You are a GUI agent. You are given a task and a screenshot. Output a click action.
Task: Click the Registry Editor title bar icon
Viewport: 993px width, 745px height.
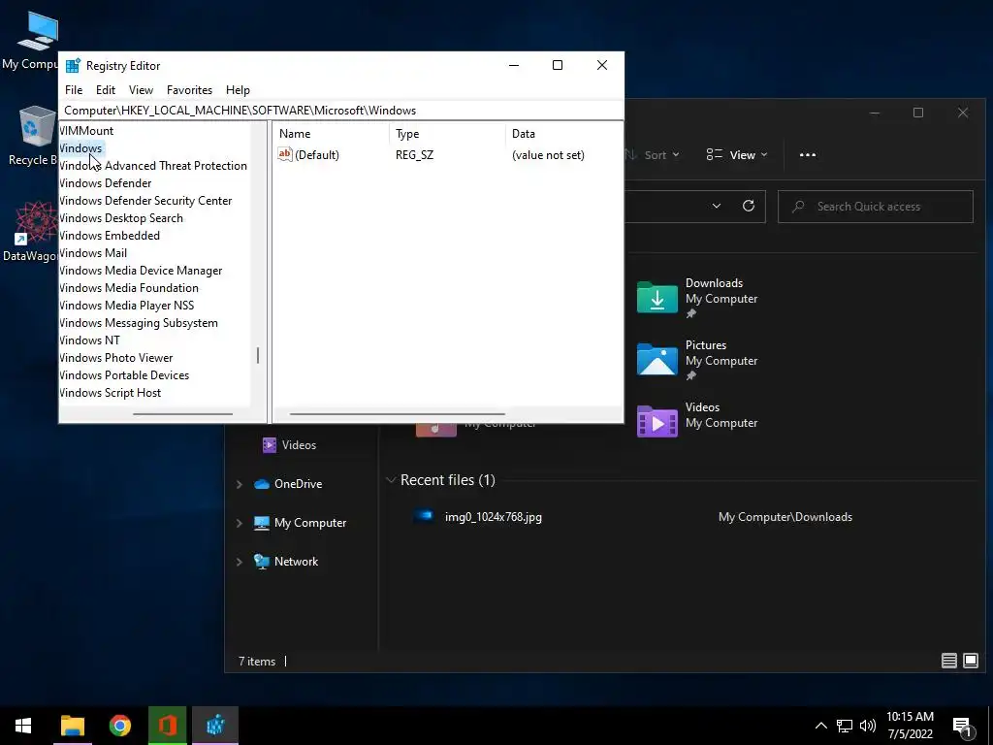[x=73, y=66]
